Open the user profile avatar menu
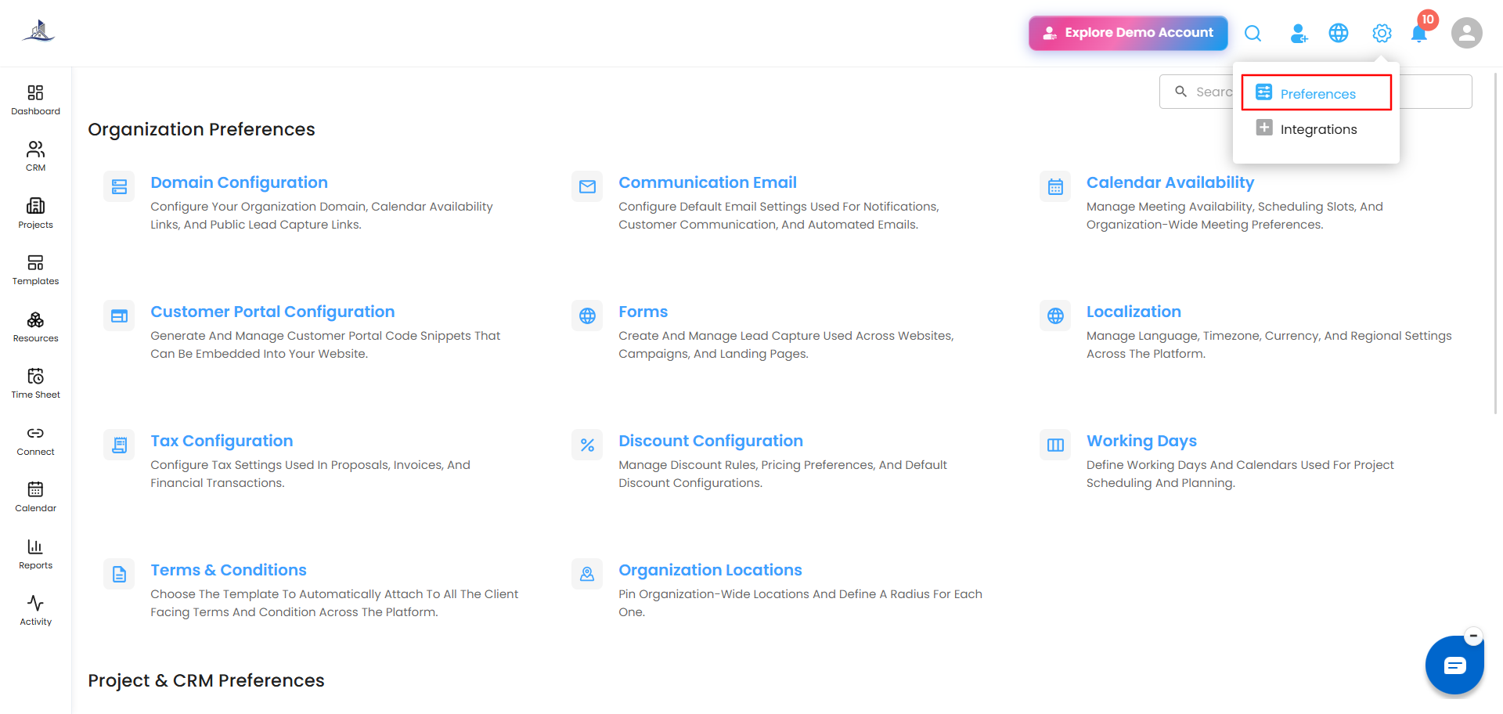This screenshot has width=1503, height=714. (1466, 33)
